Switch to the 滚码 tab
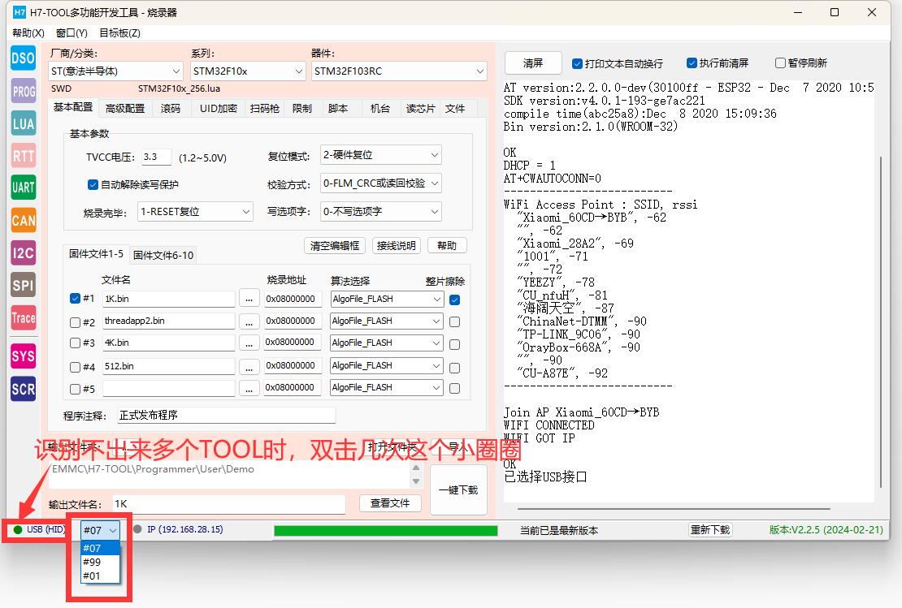902x608 pixels. click(171, 108)
